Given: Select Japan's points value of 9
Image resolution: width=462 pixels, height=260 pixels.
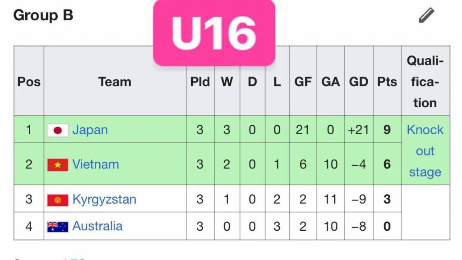Looking at the screenshot, I should 386,130.
